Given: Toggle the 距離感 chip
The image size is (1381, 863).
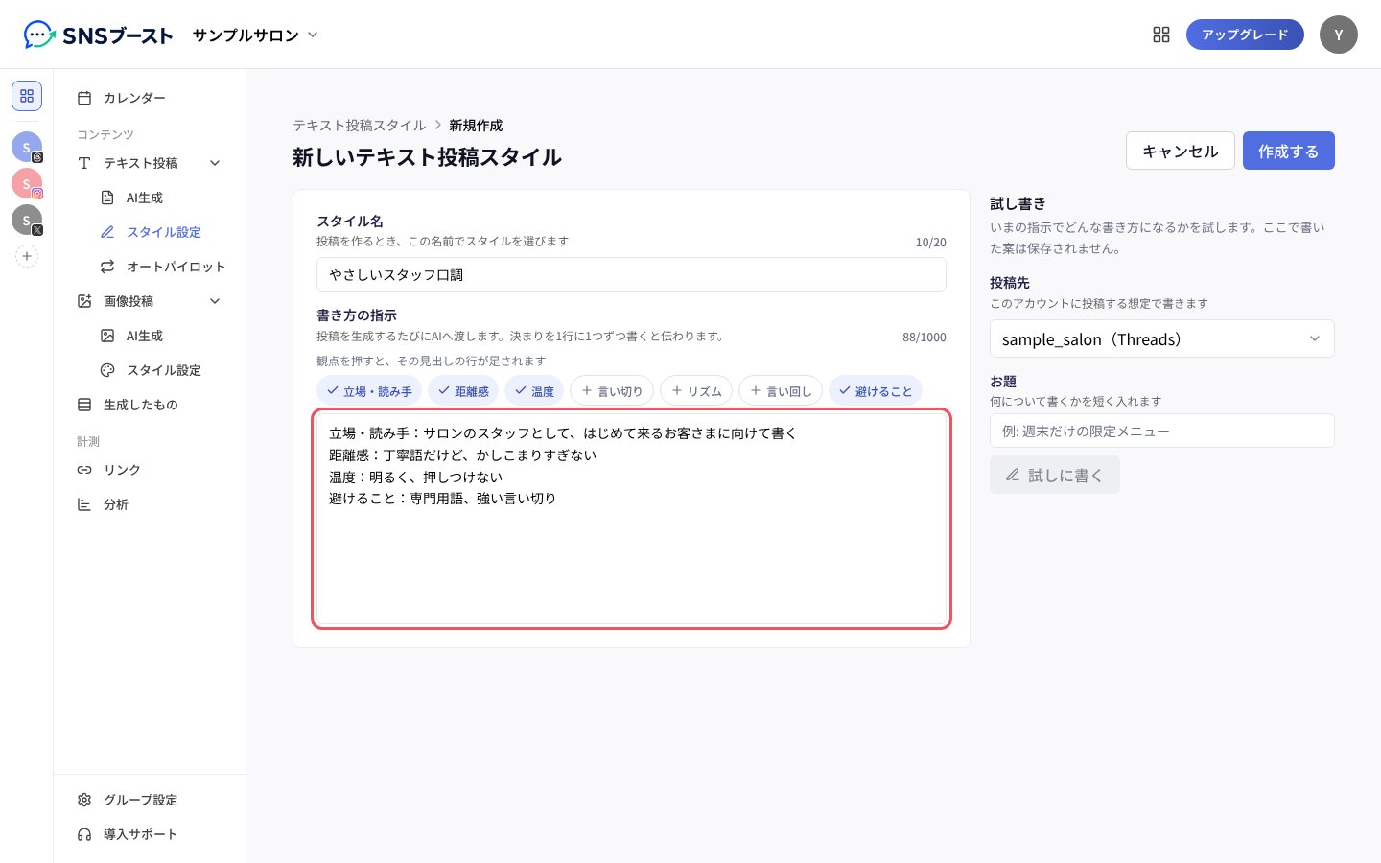Looking at the screenshot, I should pos(463,391).
